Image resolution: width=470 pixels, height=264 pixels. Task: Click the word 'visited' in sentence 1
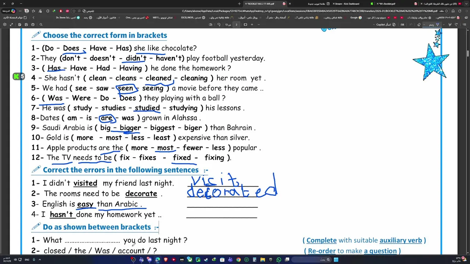coord(85,183)
